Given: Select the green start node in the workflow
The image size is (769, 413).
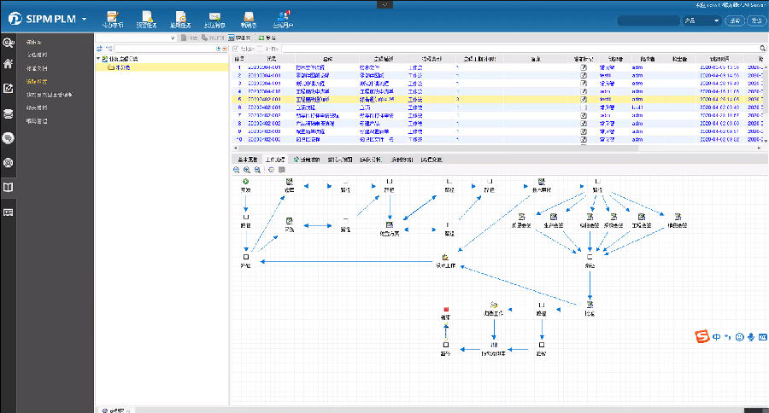Looking at the screenshot, I should (245, 181).
